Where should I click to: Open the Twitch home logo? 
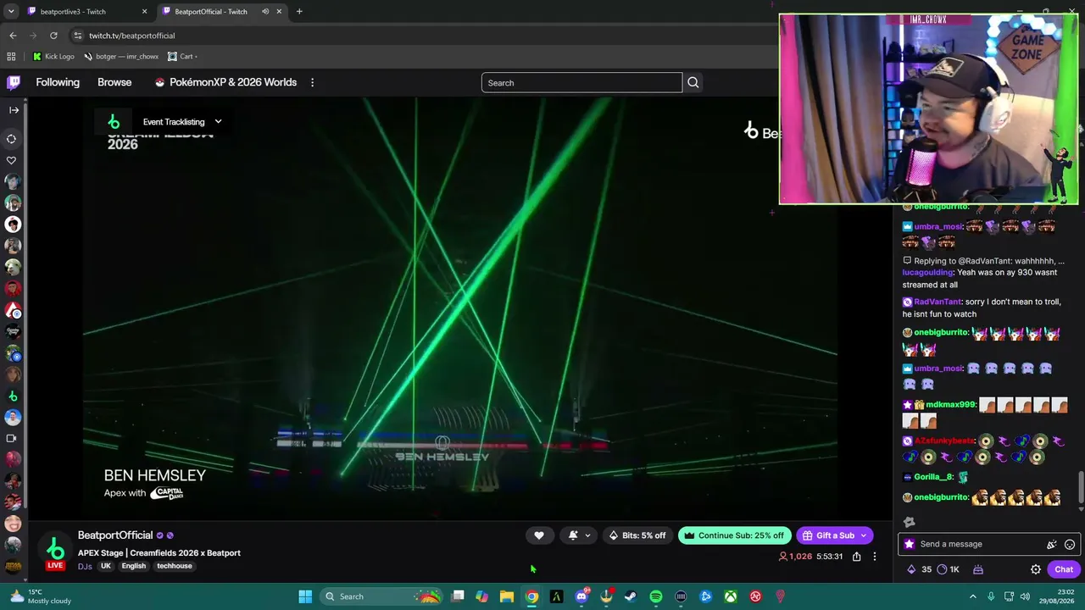[x=14, y=82]
